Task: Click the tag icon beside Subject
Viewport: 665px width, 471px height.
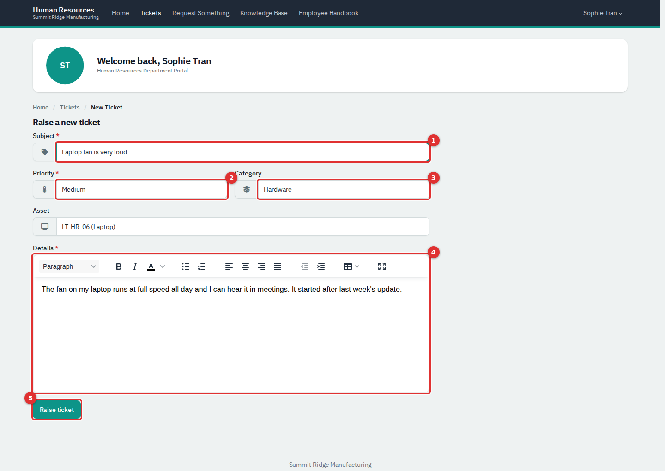Action: point(45,152)
